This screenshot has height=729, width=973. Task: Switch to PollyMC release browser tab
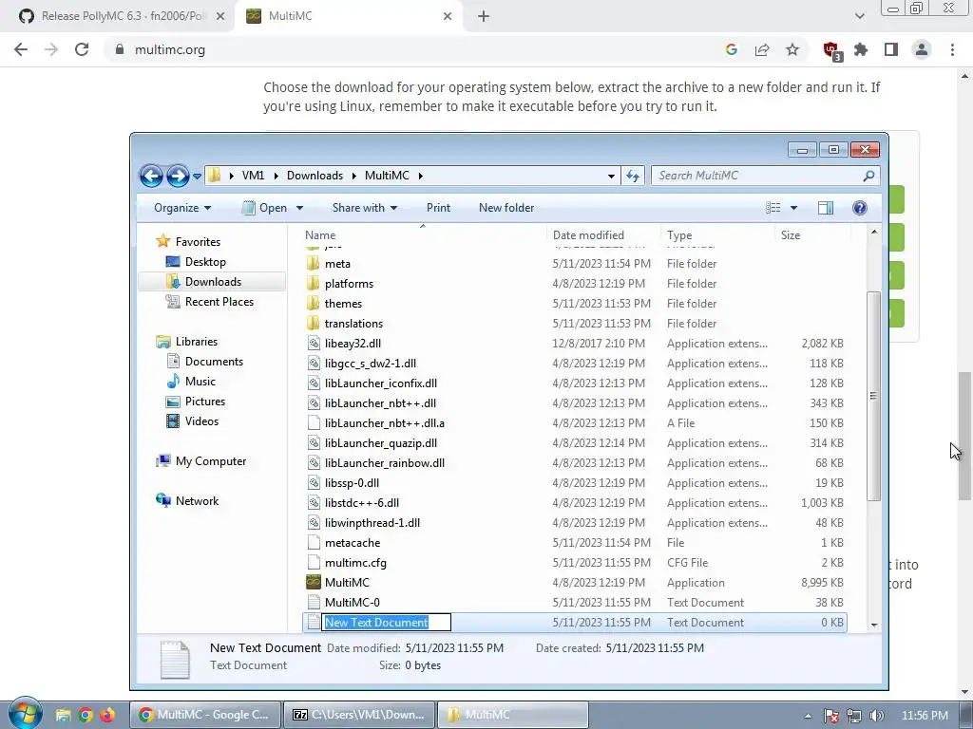[x=121, y=16]
